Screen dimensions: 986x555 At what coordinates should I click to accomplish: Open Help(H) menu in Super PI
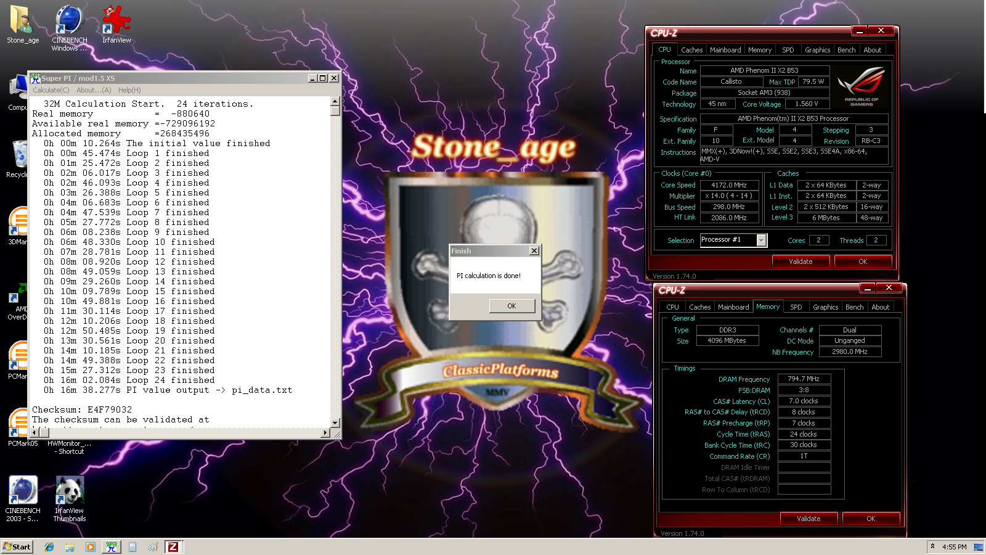129,90
